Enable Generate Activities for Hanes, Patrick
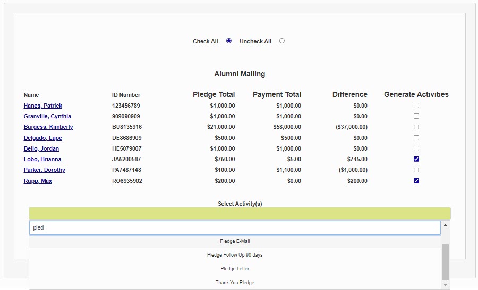The image size is (478, 290). pos(416,106)
